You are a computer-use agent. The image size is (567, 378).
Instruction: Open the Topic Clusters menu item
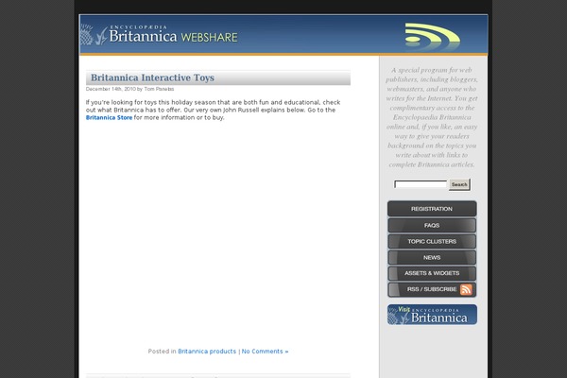pos(432,241)
